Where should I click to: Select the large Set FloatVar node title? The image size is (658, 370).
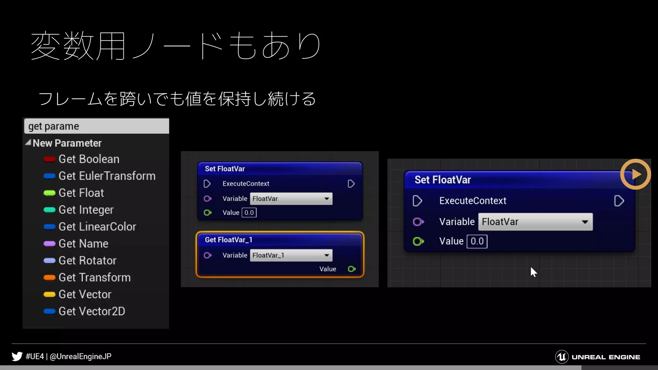443,180
